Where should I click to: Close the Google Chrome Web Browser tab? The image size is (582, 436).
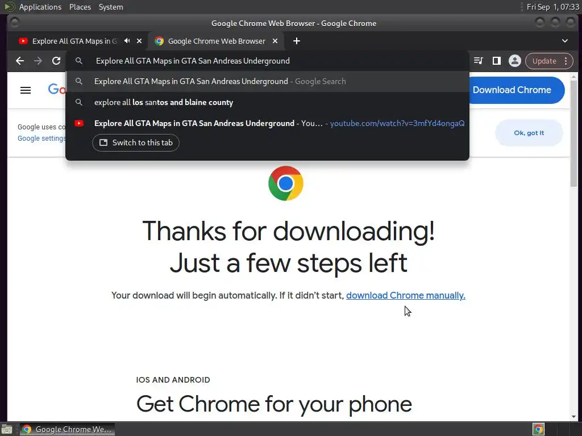275,41
